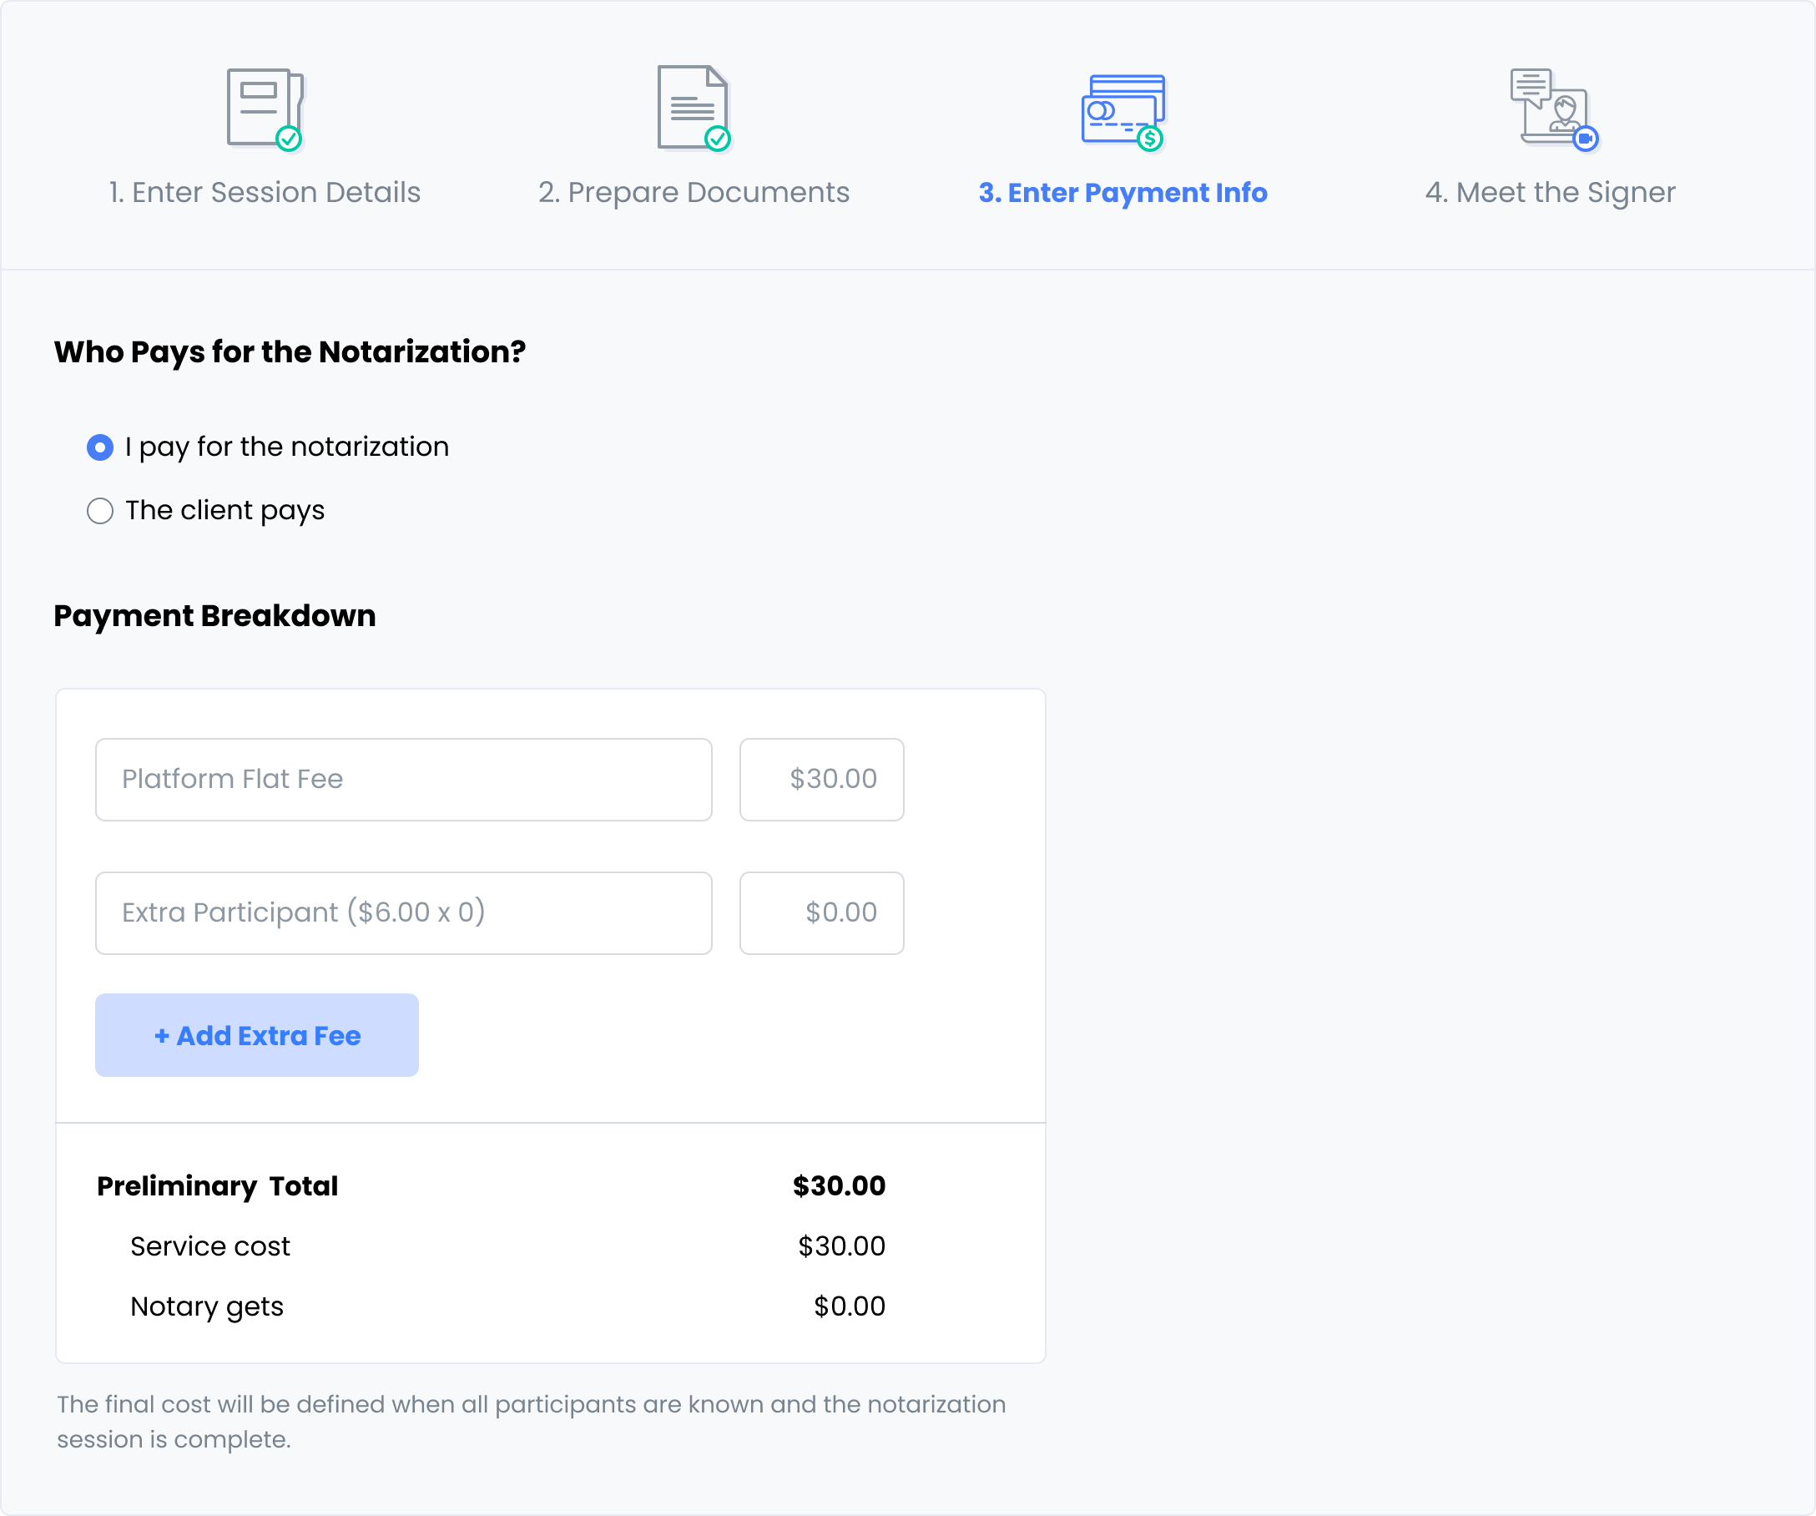Click the session details clipboard icon

(x=265, y=108)
